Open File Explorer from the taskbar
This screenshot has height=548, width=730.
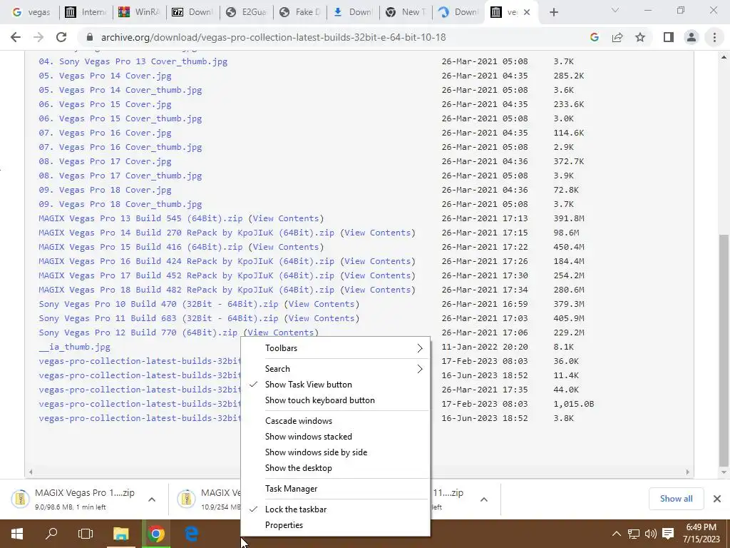click(121, 534)
